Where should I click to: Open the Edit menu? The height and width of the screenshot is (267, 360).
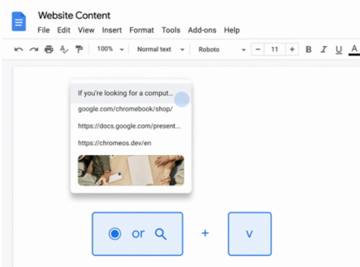(x=64, y=30)
